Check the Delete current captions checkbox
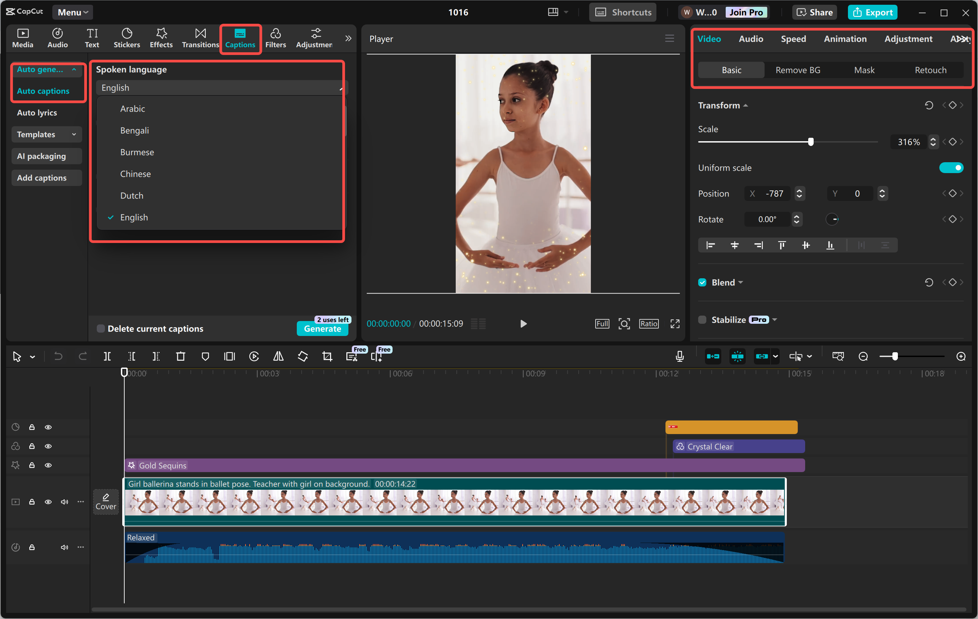This screenshot has width=978, height=619. (100, 329)
